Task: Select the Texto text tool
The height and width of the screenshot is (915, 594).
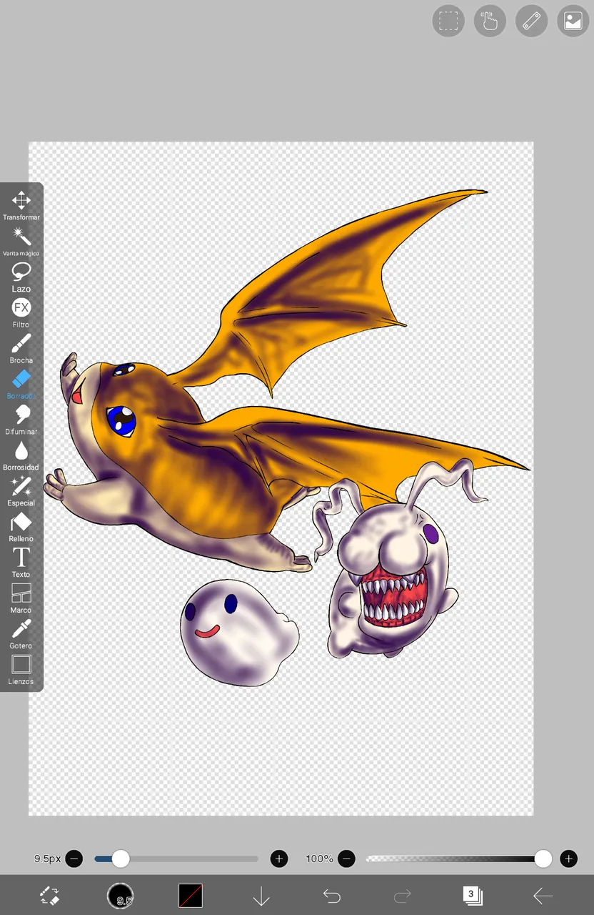Action: click(x=21, y=563)
